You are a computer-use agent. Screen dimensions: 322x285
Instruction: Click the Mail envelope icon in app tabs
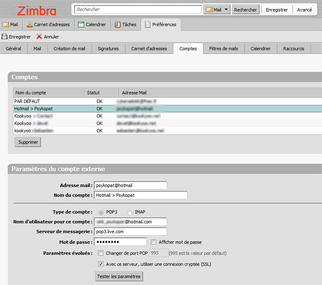(x=6, y=25)
